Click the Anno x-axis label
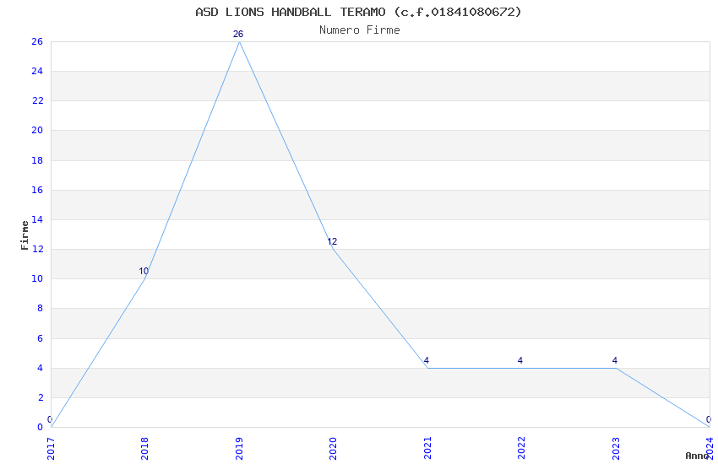Viewport: 718px width, 464px height. pyautogui.click(x=697, y=456)
